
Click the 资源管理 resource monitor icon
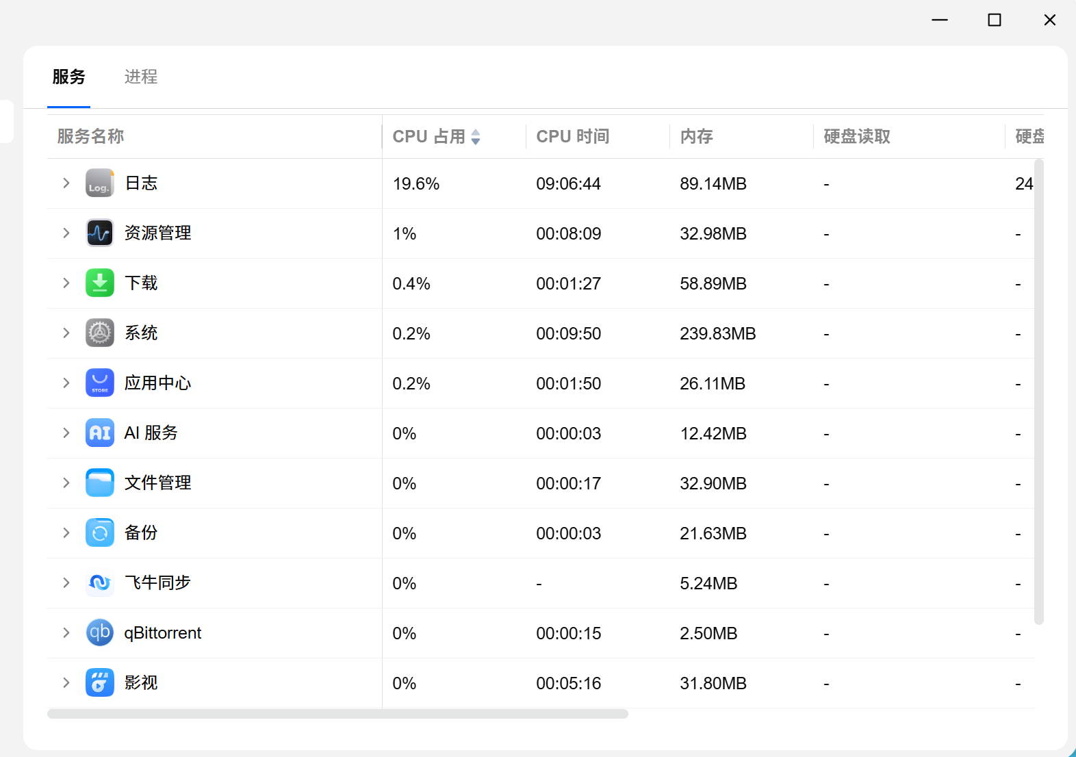tap(100, 233)
